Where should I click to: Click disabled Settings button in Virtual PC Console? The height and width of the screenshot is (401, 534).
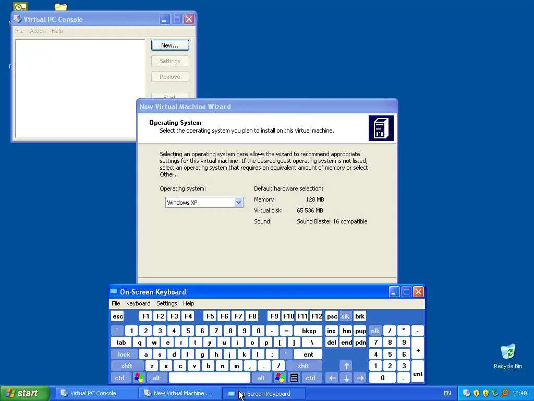(x=170, y=61)
